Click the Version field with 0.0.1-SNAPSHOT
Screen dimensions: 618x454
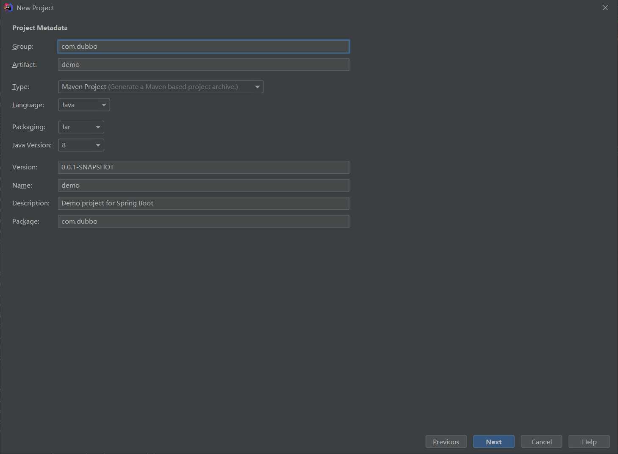[203, 167]
